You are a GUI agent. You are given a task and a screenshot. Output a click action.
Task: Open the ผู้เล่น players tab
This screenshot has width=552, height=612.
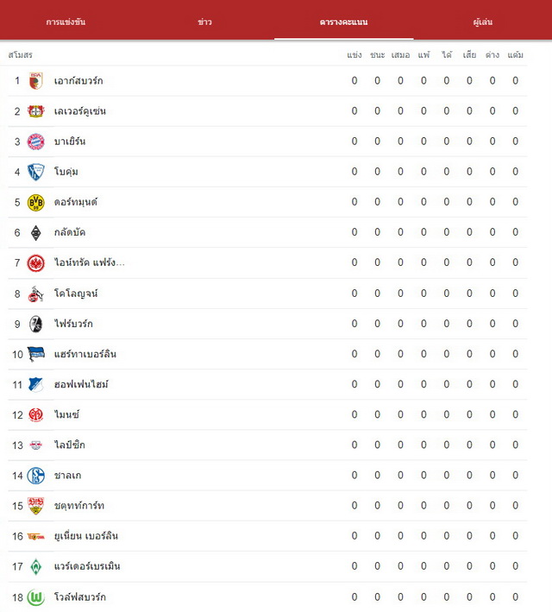(482, 22)
